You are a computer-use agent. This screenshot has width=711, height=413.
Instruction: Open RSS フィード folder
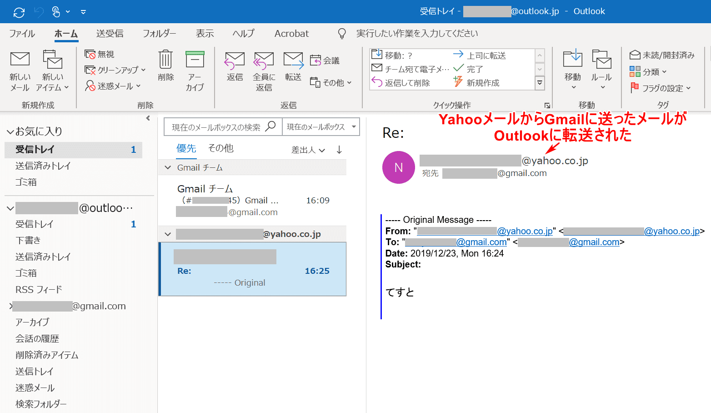point(39,290)
